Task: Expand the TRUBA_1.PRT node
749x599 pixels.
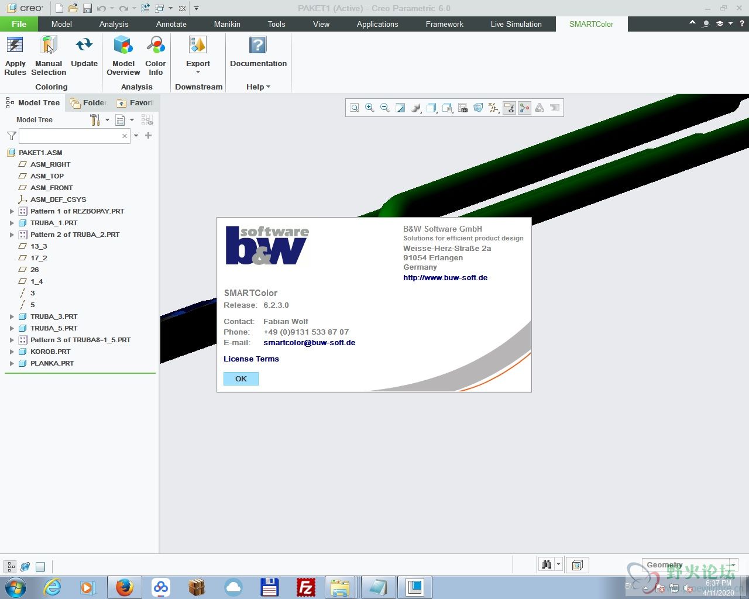Action: [x=12, y=223]
